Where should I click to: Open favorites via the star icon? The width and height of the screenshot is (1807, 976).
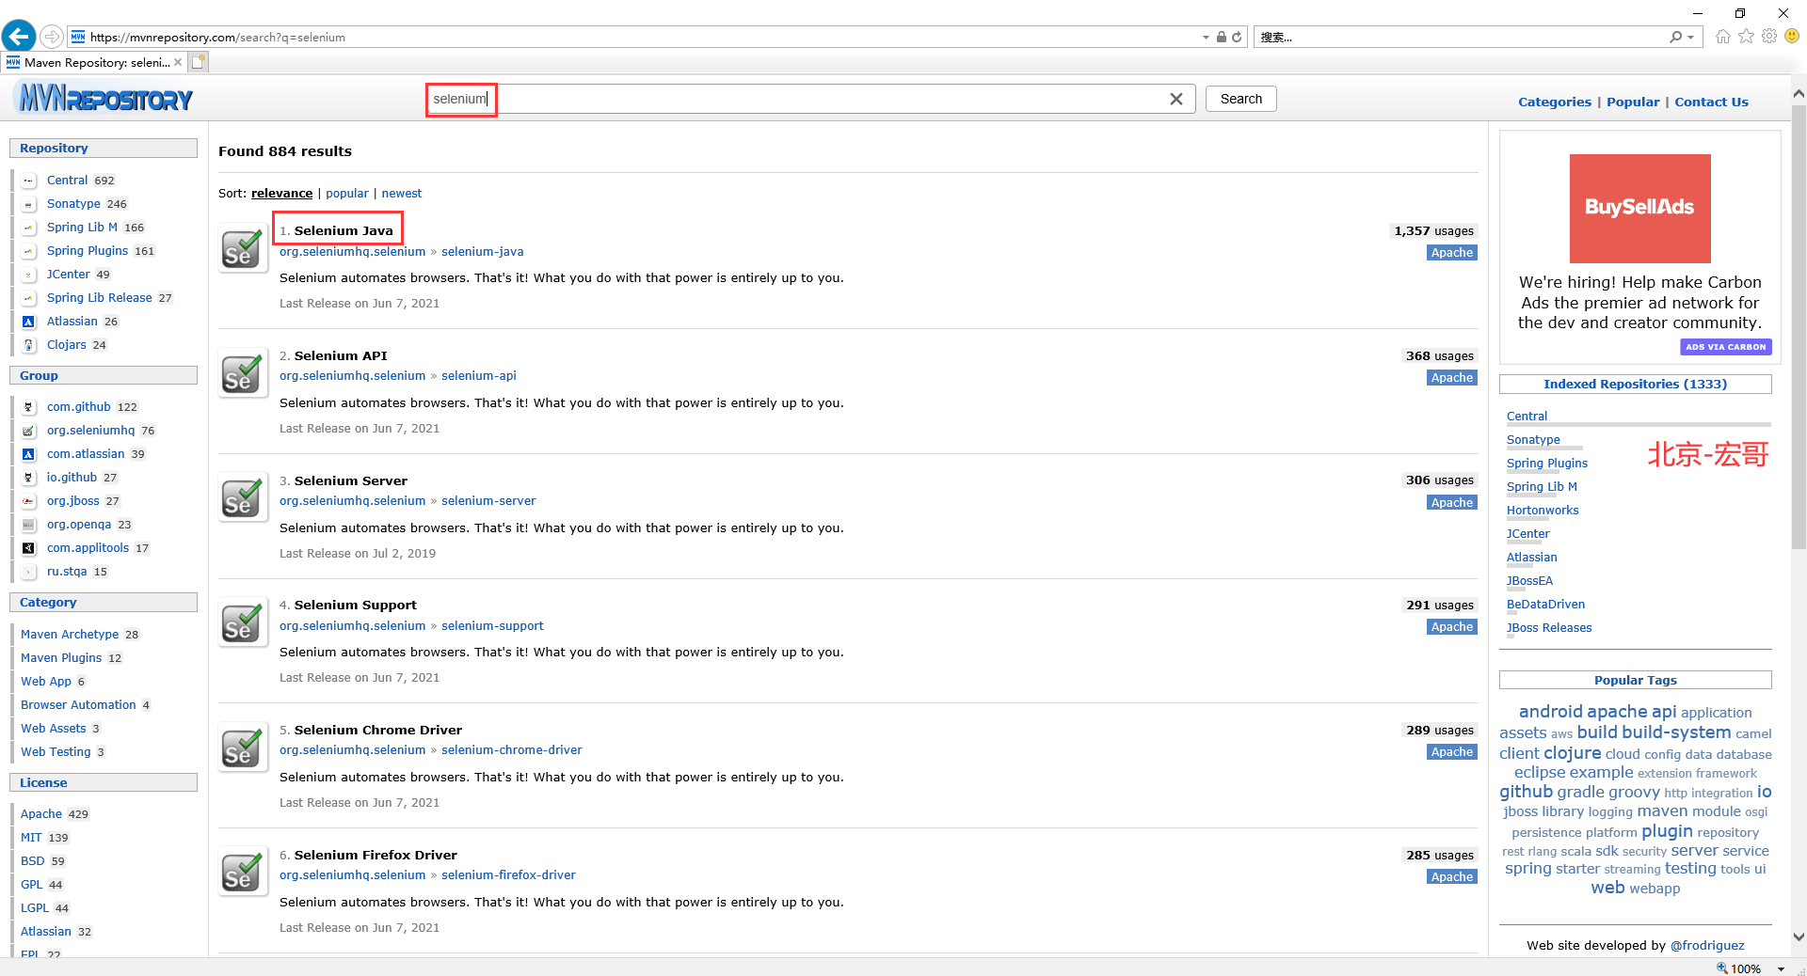point(1746,37)
